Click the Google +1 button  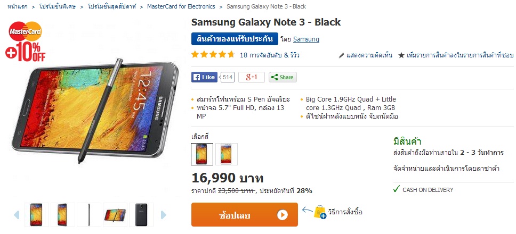click(252, 77)
